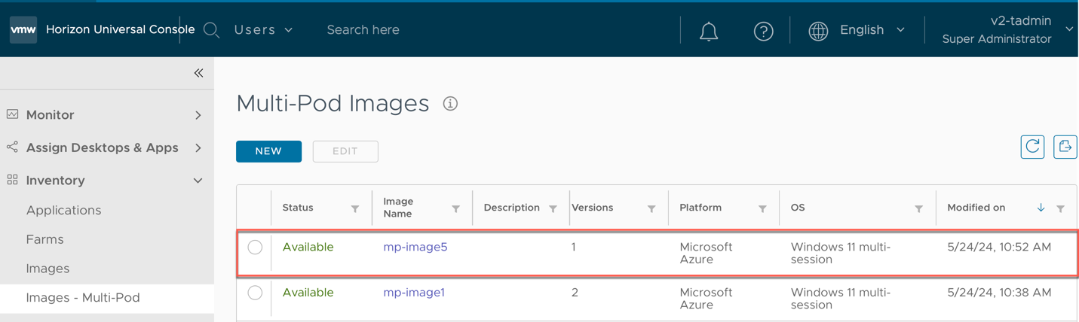
Task: Open the mp-image1 link
Action: click(414, 293)
